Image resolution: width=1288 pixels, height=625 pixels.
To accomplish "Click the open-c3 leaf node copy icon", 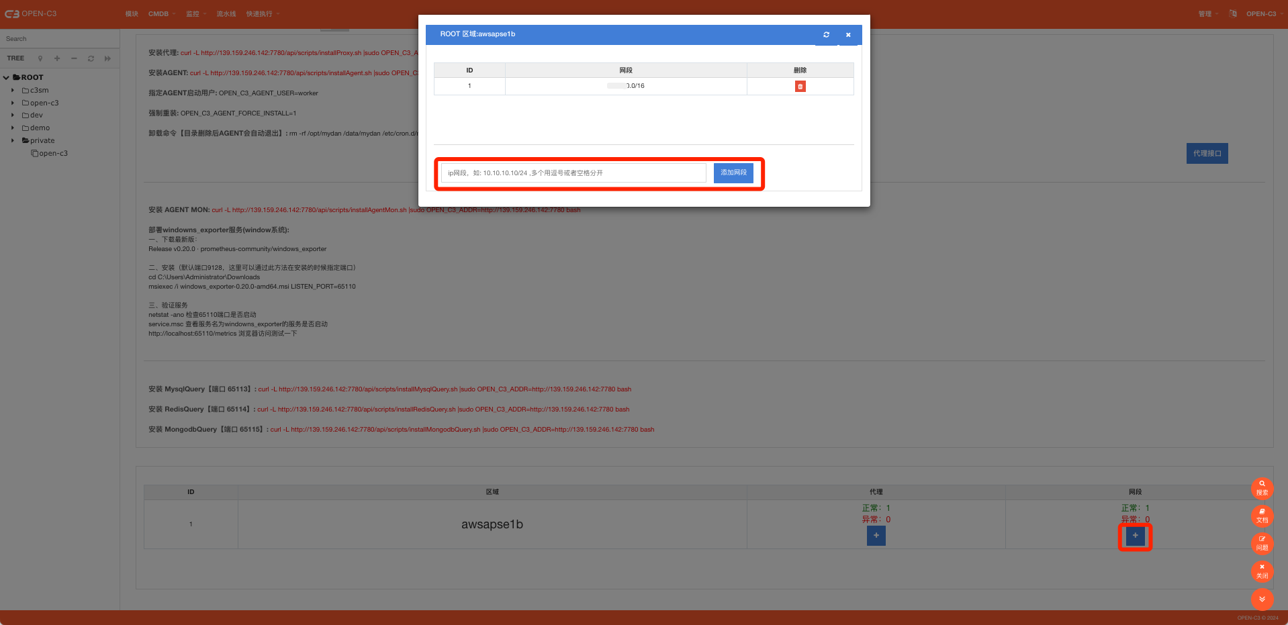I will (34, 153).
